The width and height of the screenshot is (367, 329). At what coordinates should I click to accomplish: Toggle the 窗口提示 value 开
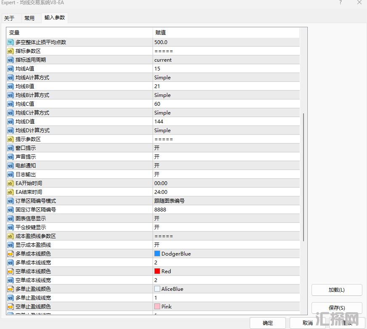point(157,148)
